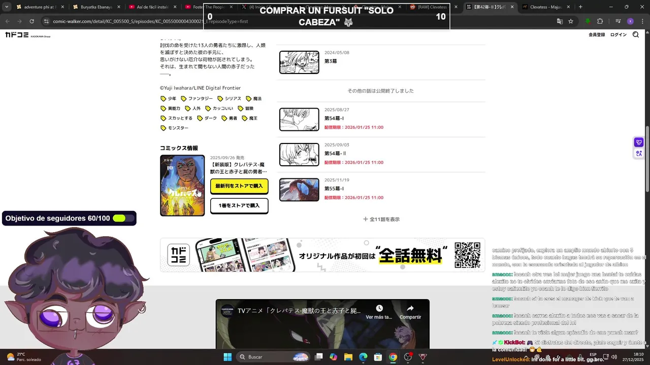Open the 【新装版】クレバテス volume title link
Image resolution: width=650 pixels, height=365 pixels.
click(238, 168)
